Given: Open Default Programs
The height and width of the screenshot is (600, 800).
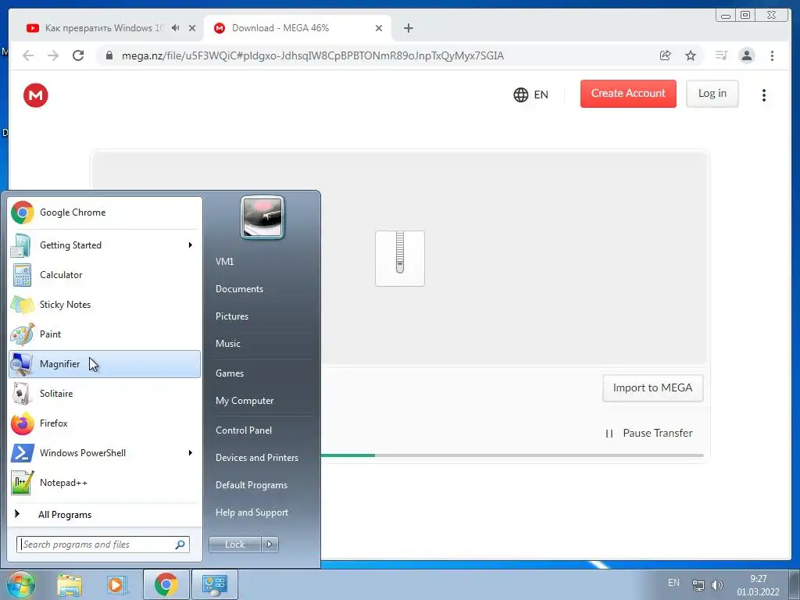Looking at the screenshot, I should coord(252,485).
